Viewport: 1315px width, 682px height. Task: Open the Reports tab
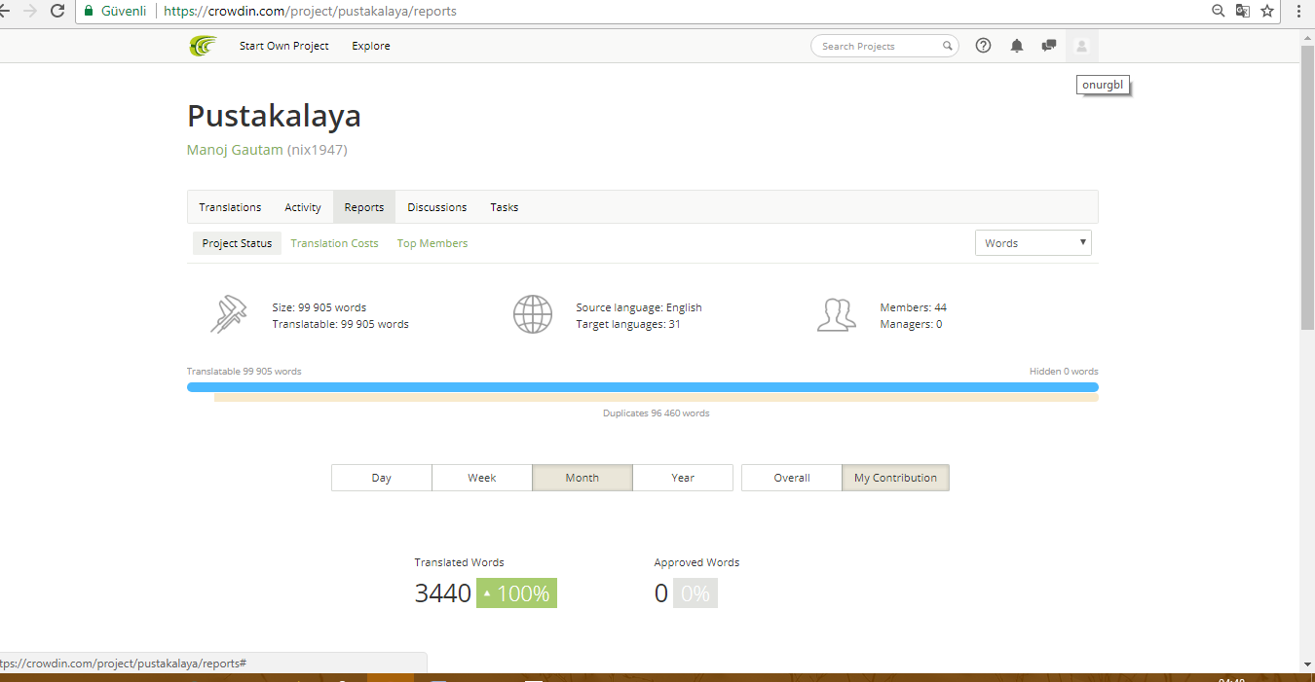[x=364, y=207]
